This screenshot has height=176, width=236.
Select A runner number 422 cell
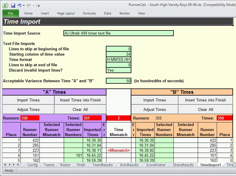click(30, 140)
